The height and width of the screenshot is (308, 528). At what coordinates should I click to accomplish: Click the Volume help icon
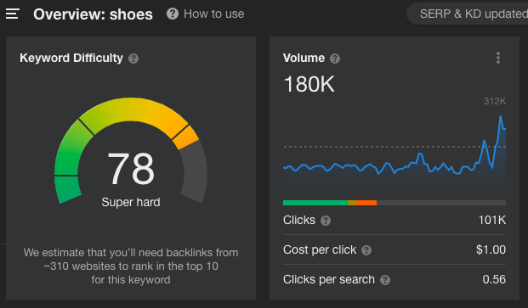pos(335,59)
